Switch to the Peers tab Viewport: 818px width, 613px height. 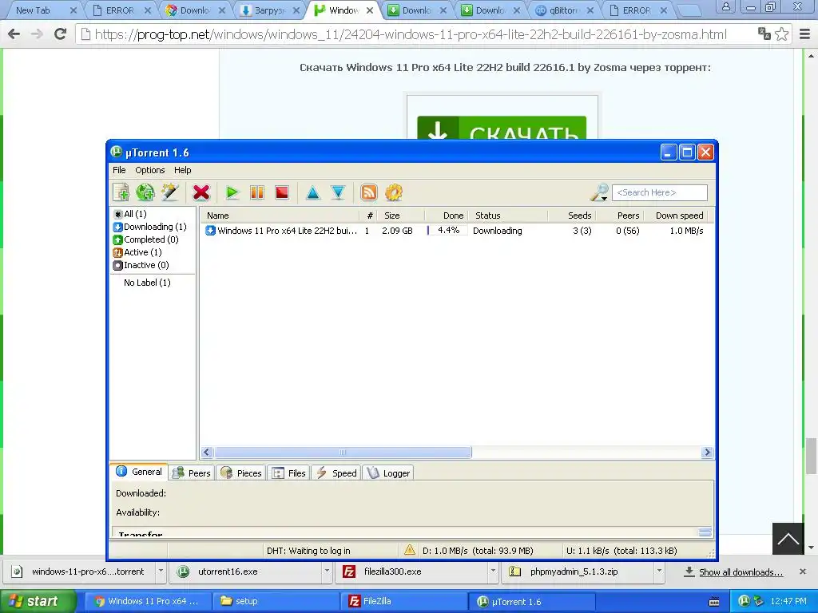192,473
